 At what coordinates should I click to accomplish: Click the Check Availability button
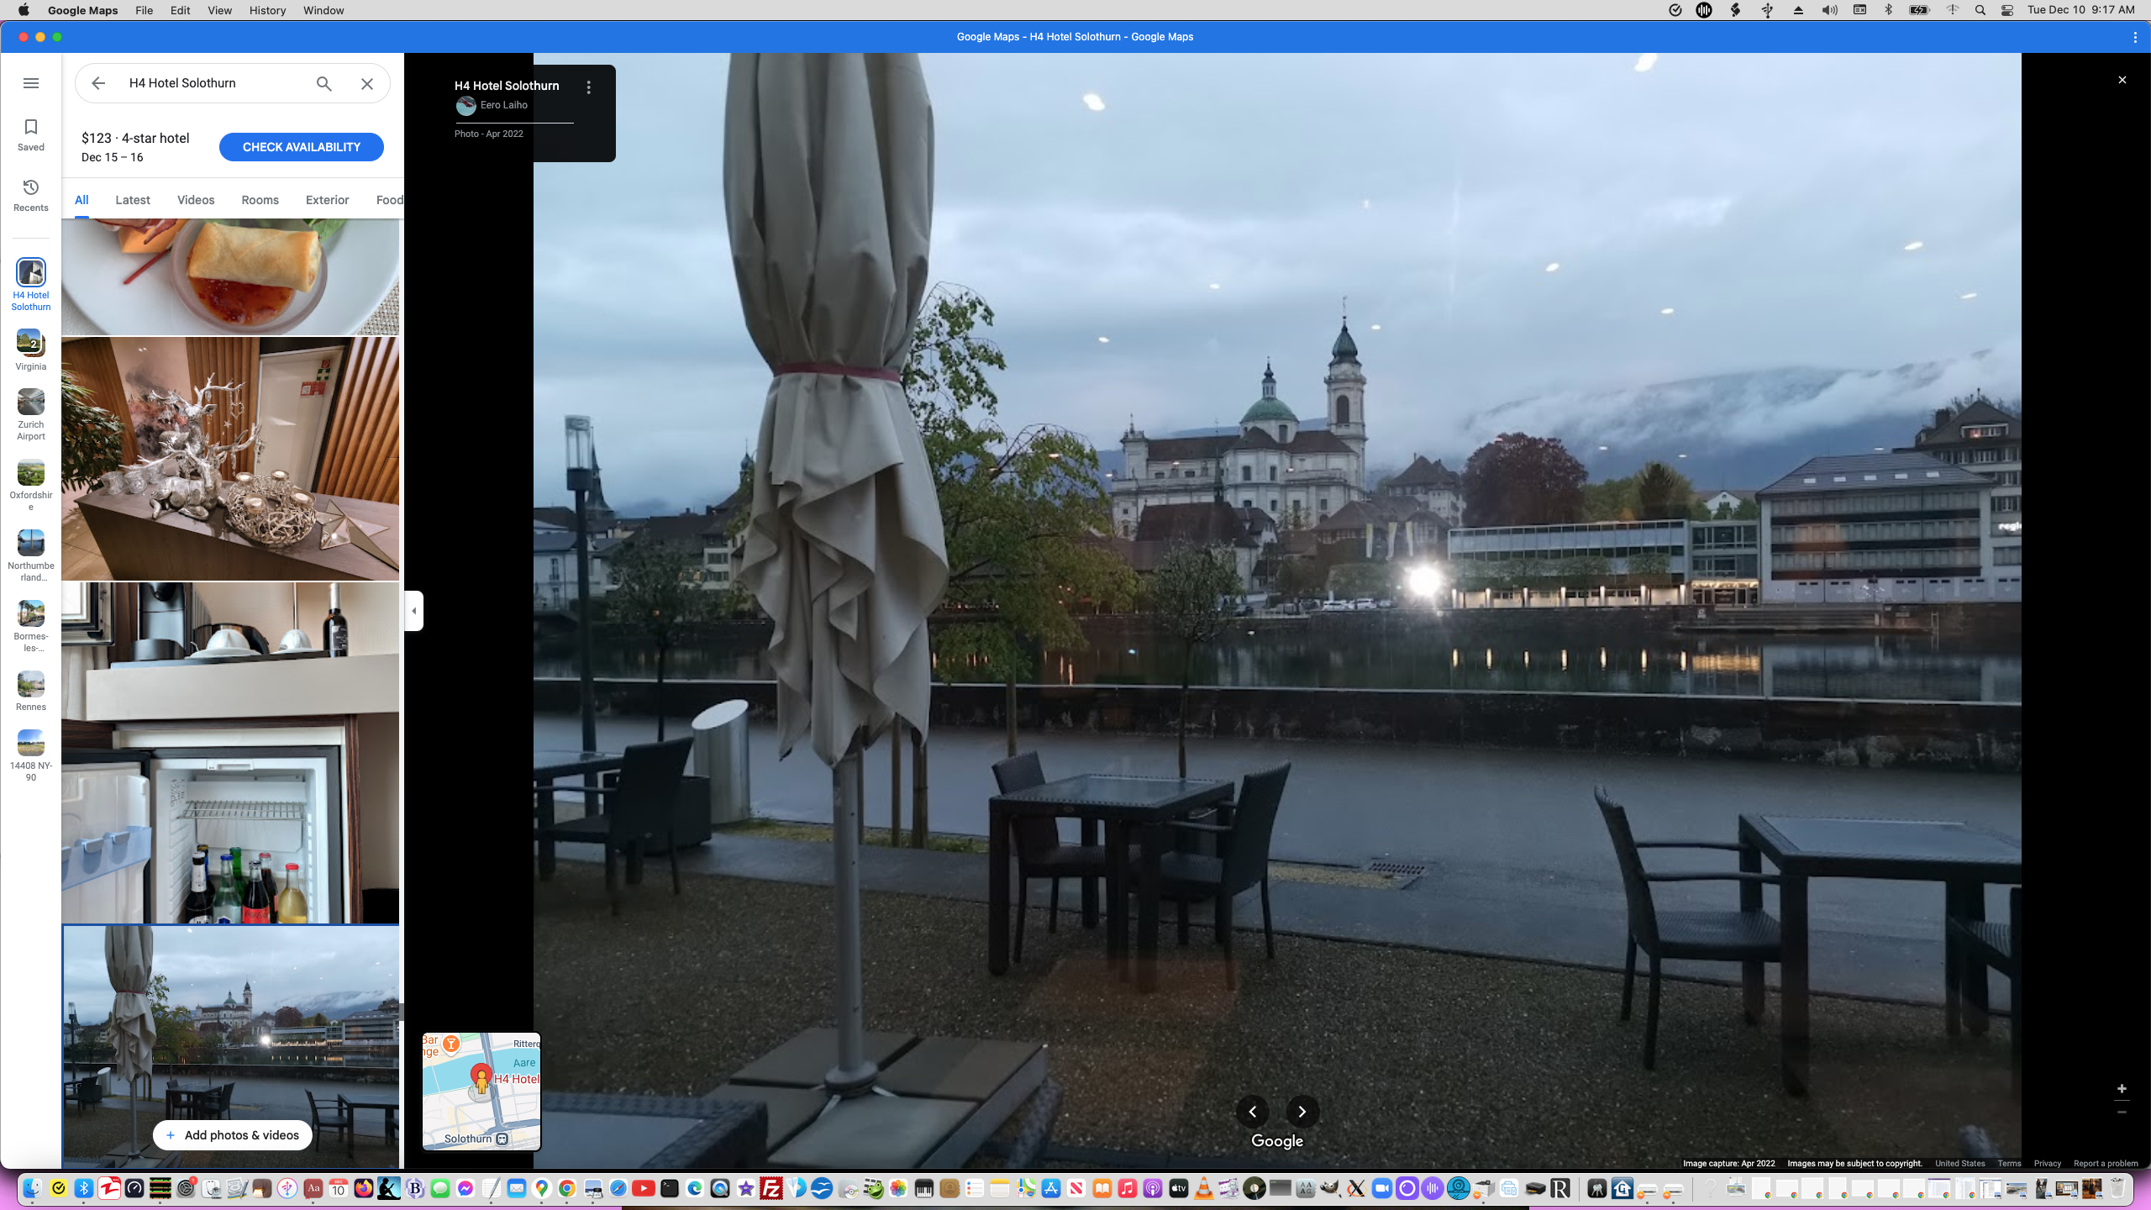click(301, 147)
